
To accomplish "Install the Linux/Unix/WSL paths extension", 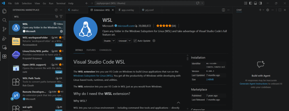I will pos(59,58).
